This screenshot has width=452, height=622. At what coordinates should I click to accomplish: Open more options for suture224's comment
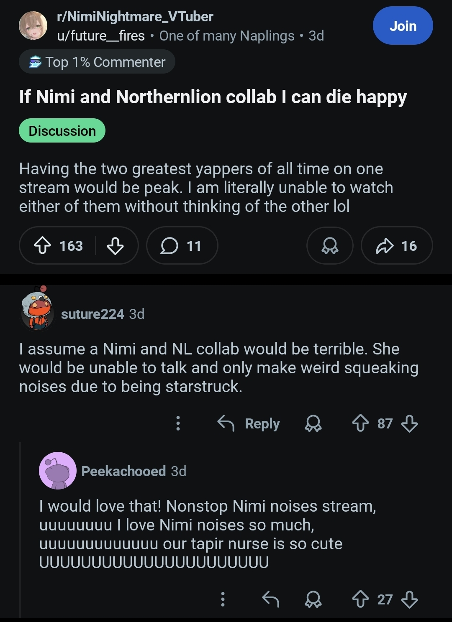click(178, 423)
